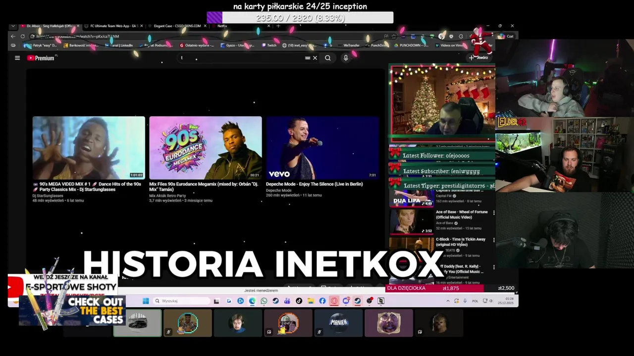The height and width of the screenshot is (356, 634).
Task: Switch to FC Ultimate Team Web App tab
Action: (113, 26)
